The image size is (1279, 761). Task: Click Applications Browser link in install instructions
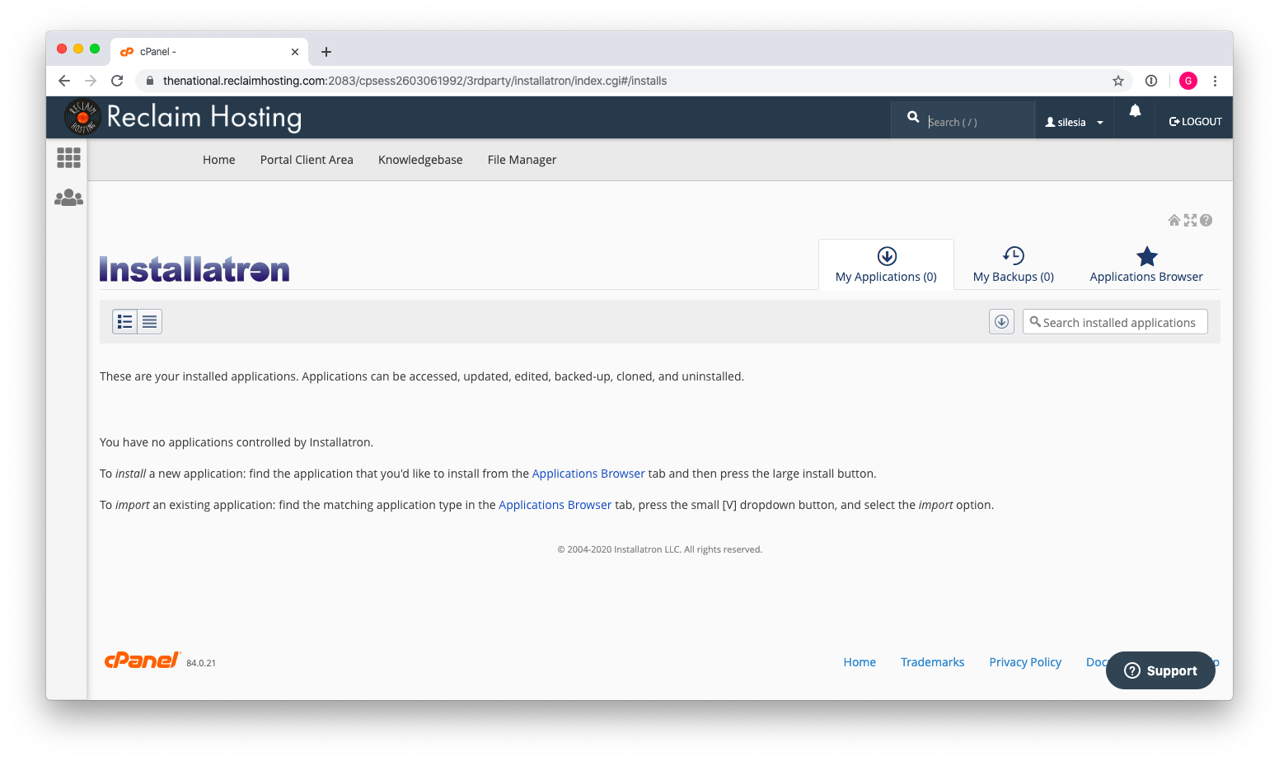click(x=588, y=474)
